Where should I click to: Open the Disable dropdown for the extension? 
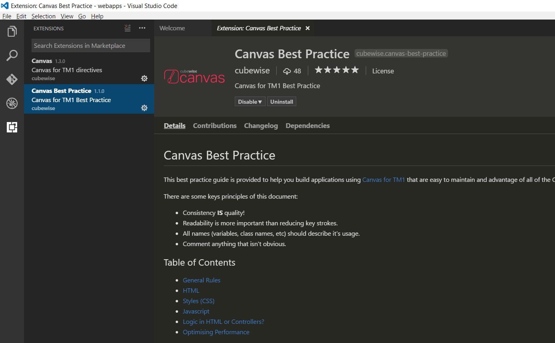point(250,101)
